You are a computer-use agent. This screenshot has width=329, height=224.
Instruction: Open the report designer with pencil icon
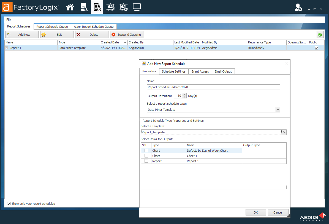pyautogui.click(x=110, y=7)
